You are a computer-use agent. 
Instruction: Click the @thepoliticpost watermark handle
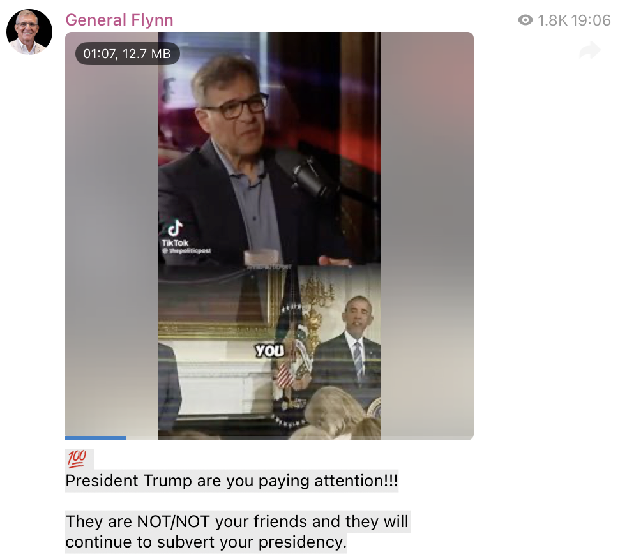point(186,251)
